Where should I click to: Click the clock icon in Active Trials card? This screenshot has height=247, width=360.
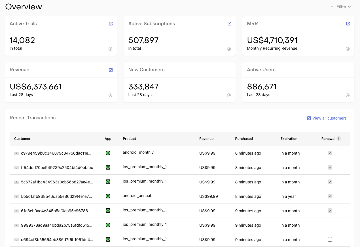pos(110,49)
